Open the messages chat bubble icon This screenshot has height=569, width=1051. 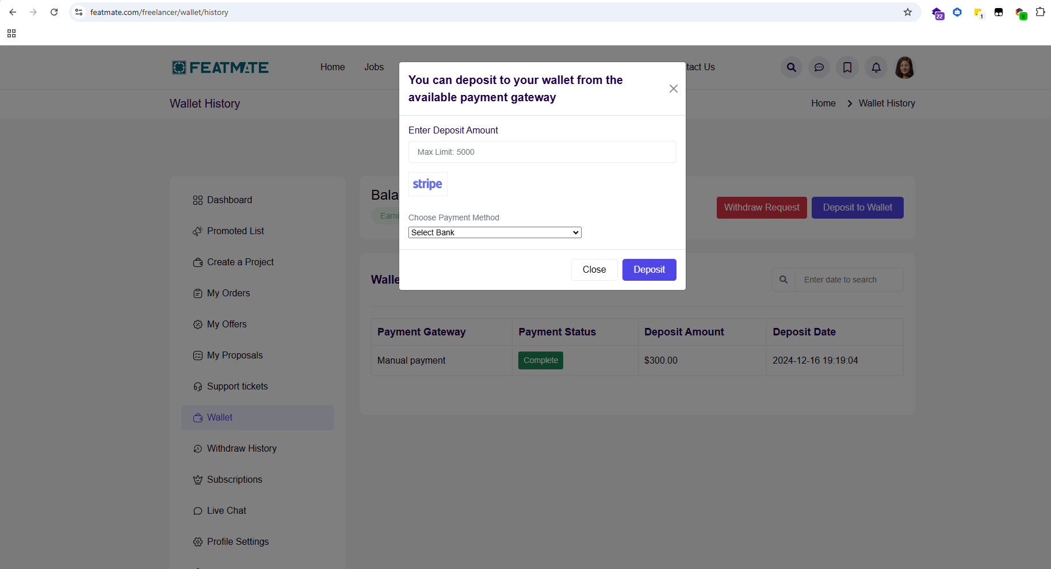(819, 67)
